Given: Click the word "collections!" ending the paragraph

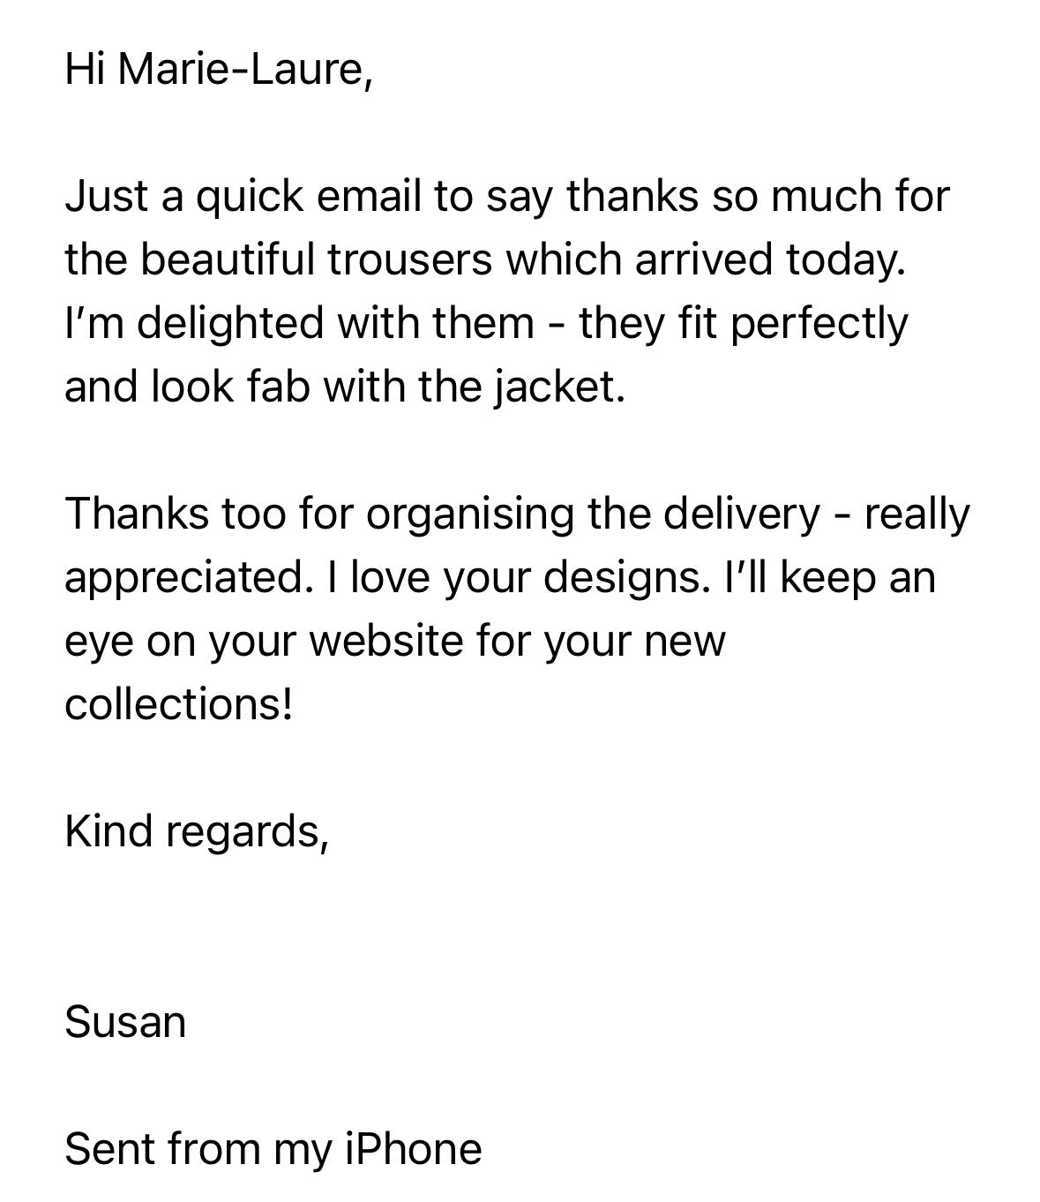Looking at the screenshot, I should (x=178, y=704).
